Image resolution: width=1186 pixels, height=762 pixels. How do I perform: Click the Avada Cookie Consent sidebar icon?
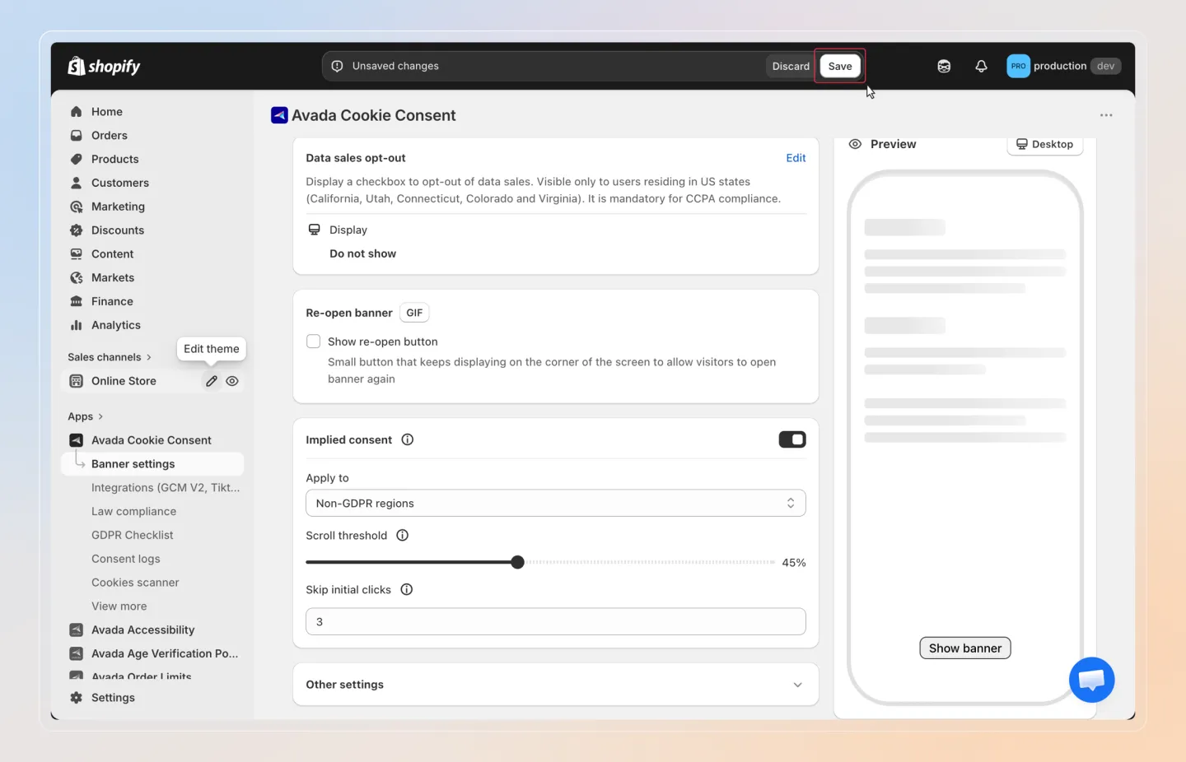click(x=77, y=440)
